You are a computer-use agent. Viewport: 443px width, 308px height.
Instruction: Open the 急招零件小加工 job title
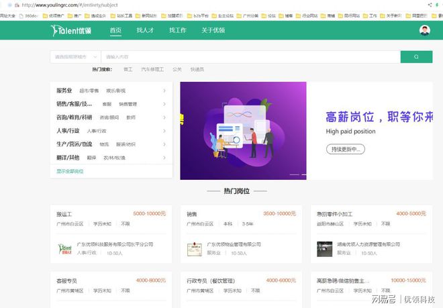[334, 214]
